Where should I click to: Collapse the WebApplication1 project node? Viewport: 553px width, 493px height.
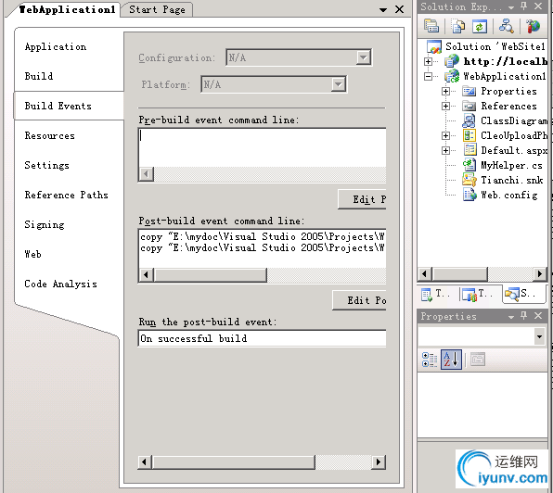(428, 76)
